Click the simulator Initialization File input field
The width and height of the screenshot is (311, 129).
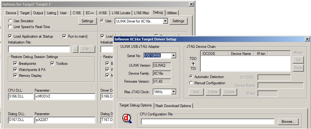click(x=39, y=49)
